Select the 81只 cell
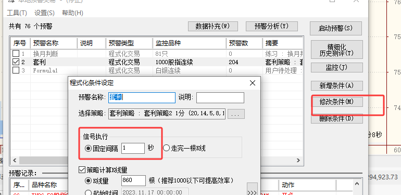The width and height of the screenshot is (401, 195). (161, 54)
